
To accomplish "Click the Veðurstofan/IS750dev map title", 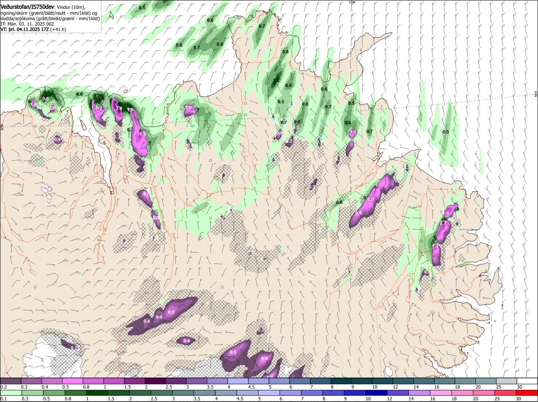I will click(27, 7).
